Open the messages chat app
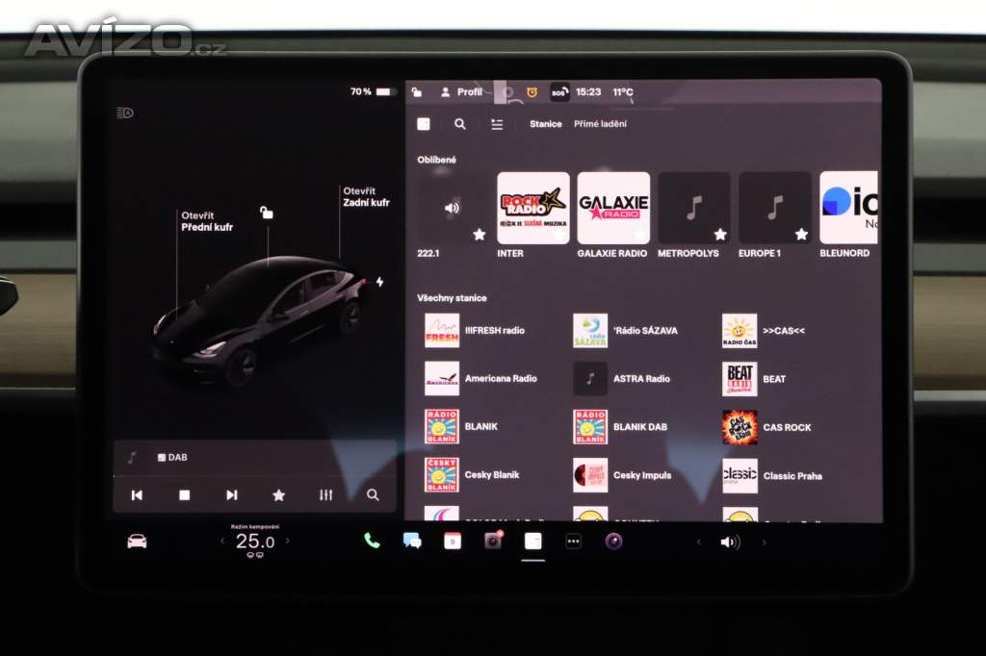The image size is (986, 656). pos(412,541)
